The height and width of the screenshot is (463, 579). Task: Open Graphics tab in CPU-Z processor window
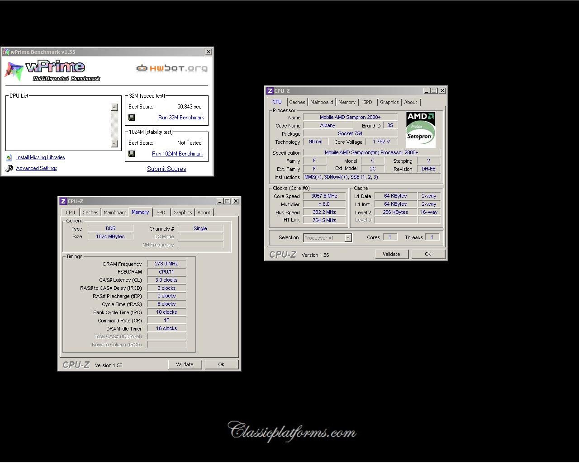[389, 102]
